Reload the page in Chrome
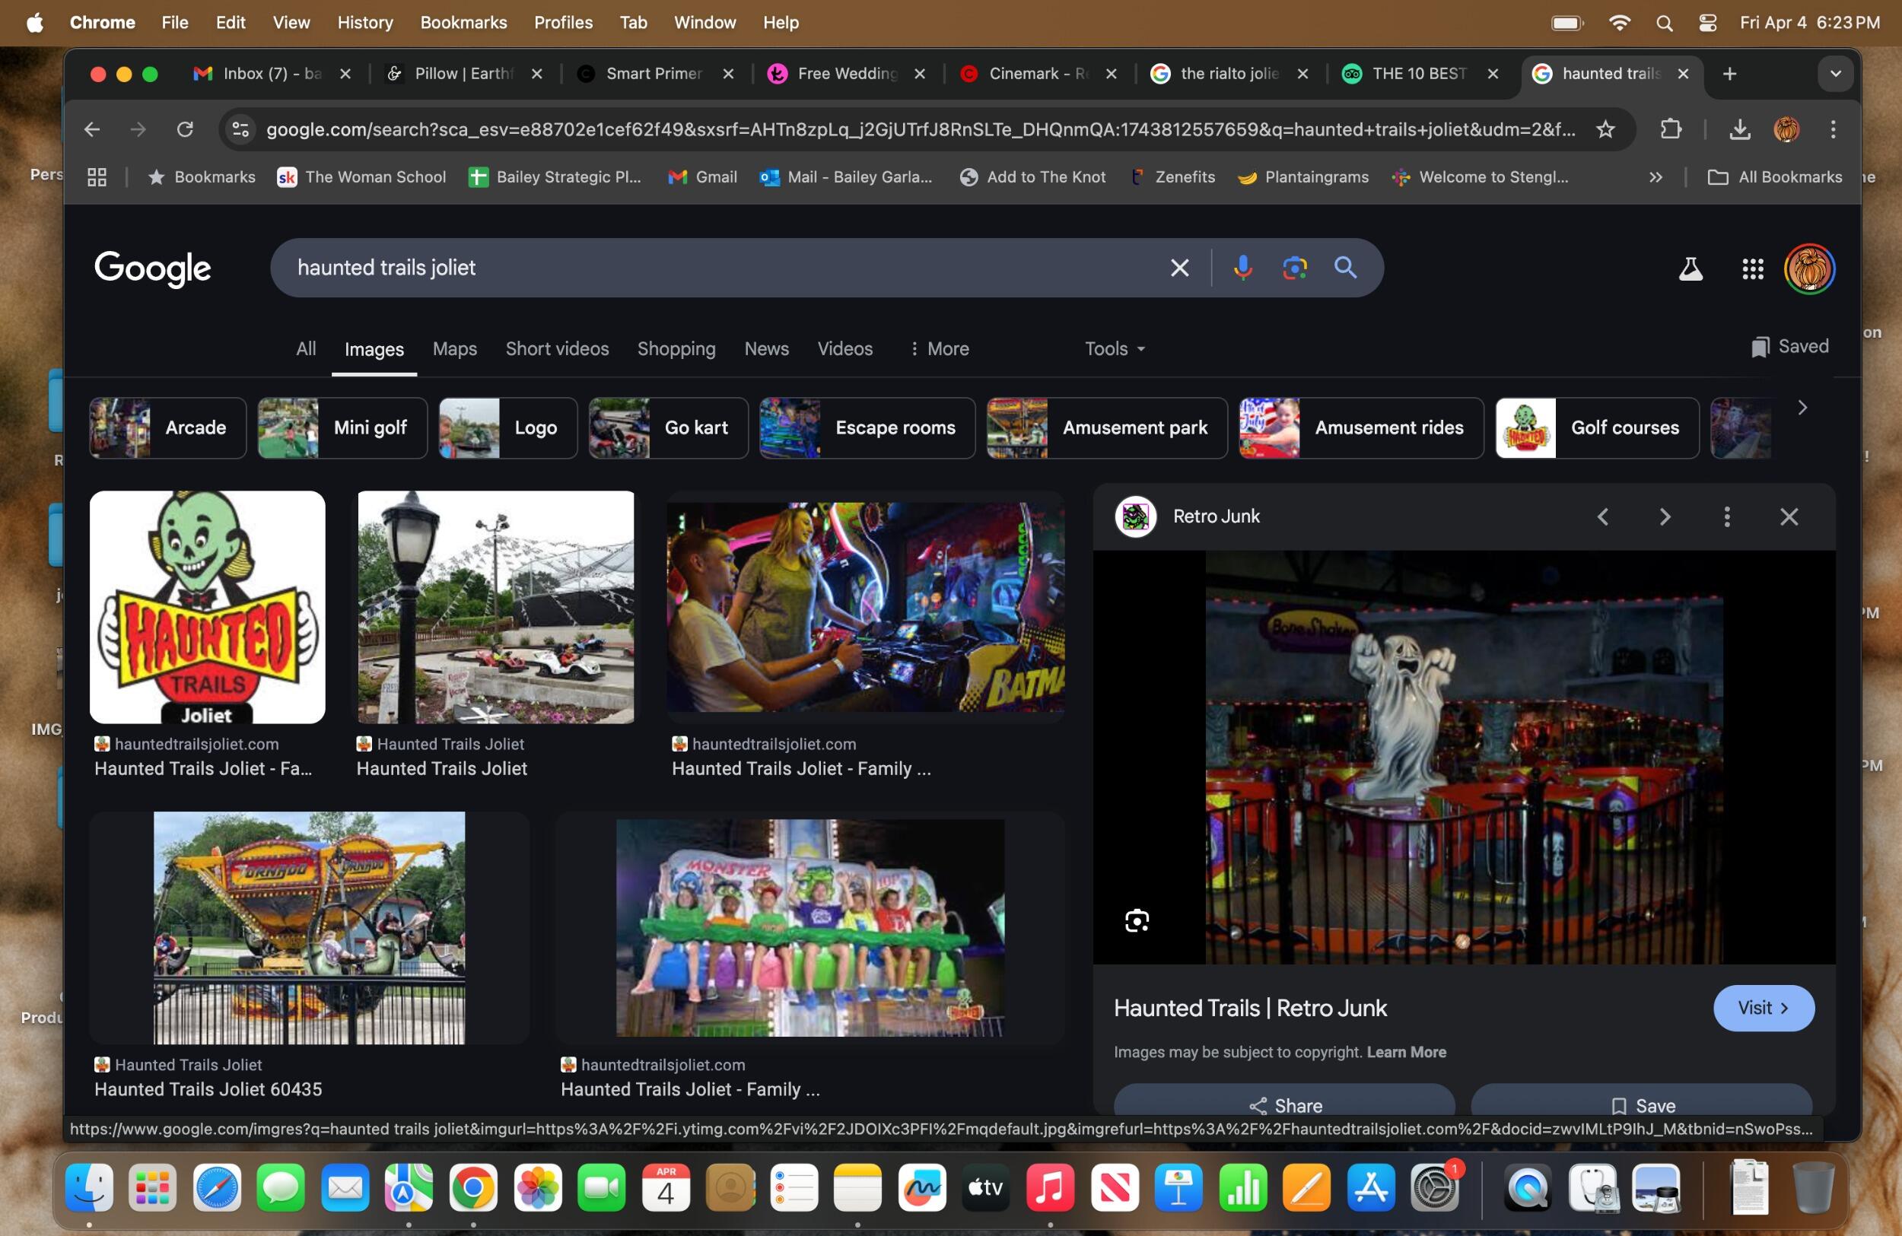The image size is (1902, 1236). point(186,129)
